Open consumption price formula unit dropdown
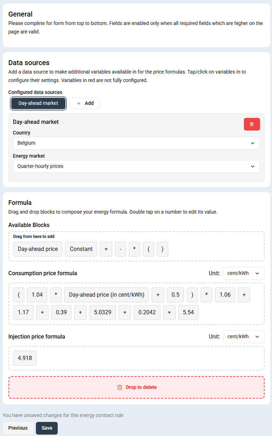The width and height of the screenshot is (272, 436). click(x=243, y=273)
